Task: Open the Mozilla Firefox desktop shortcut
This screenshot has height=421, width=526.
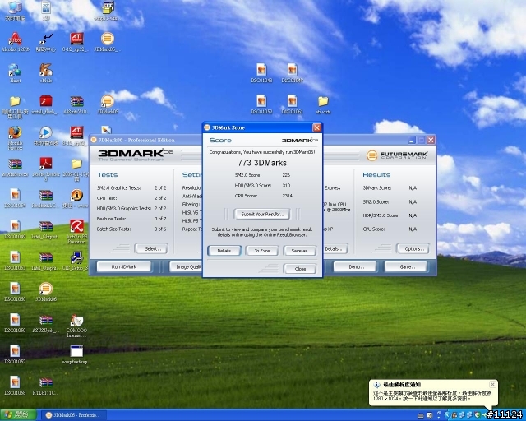Action: (x=15, y=138)
